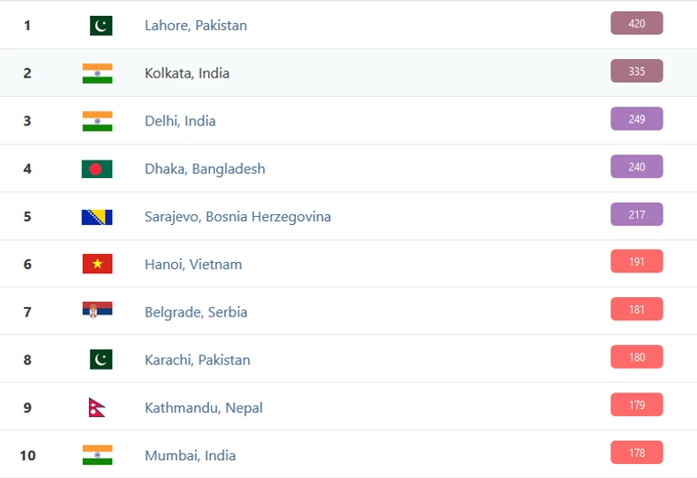697x478 pixels.
Task: Go to Sarajevo, Bosnia Herzegovina page
Action: [238, 216]
